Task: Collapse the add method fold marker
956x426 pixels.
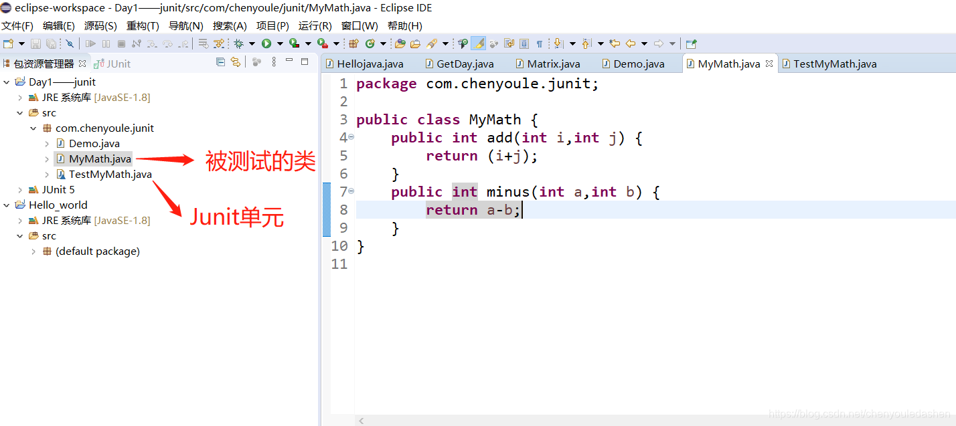Action: coord(351,136)
